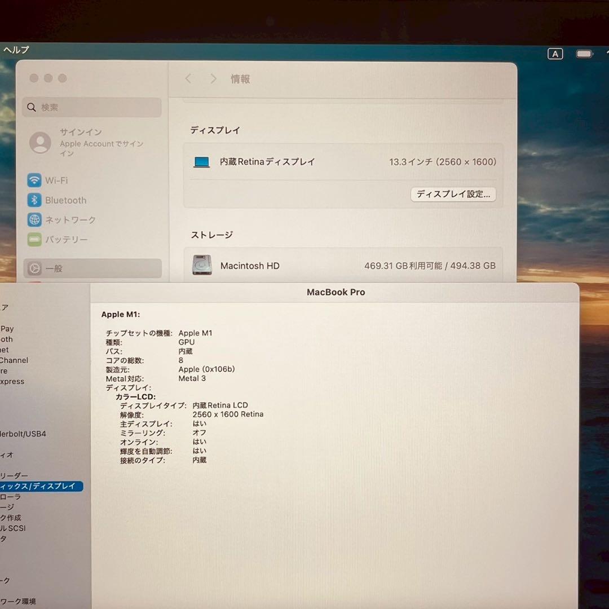Open the バッテリー settings pane
Viewport: 609px width, 609px height.
pyautogui.click(x=66, y=240)
